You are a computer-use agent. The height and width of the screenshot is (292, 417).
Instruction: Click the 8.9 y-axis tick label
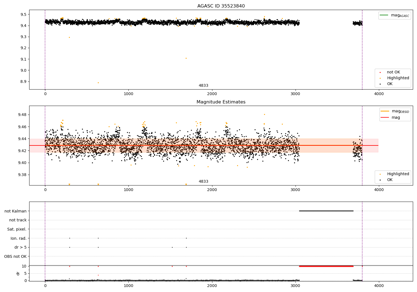click(23, 82)
